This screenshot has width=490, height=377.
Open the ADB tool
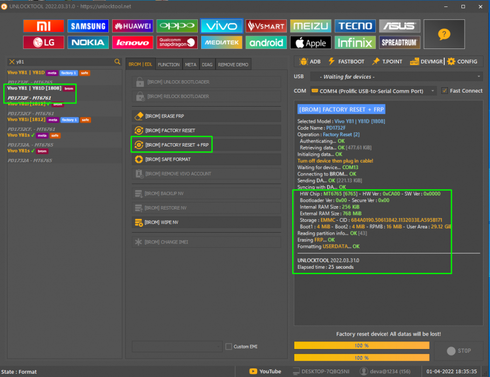click(310, 61)
